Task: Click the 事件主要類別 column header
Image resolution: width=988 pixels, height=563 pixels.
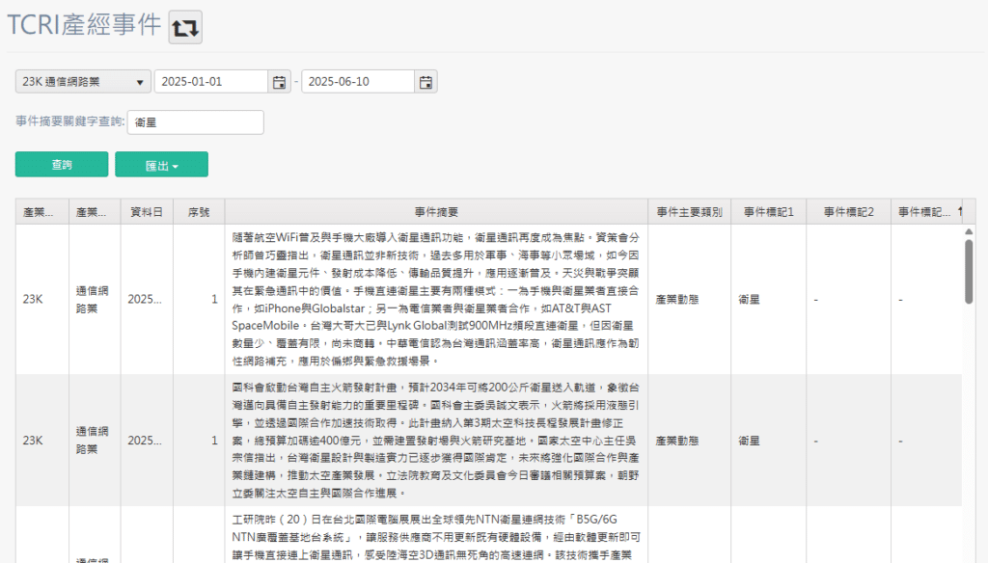Action: [x=689, y=211]
